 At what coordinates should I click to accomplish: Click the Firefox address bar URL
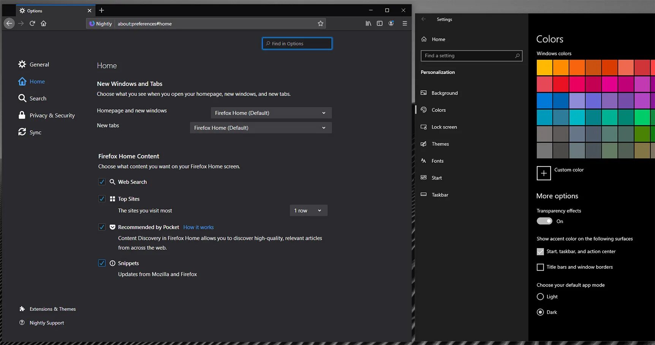144,24
